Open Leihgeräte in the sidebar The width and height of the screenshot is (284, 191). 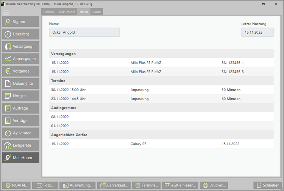[20, 145]
